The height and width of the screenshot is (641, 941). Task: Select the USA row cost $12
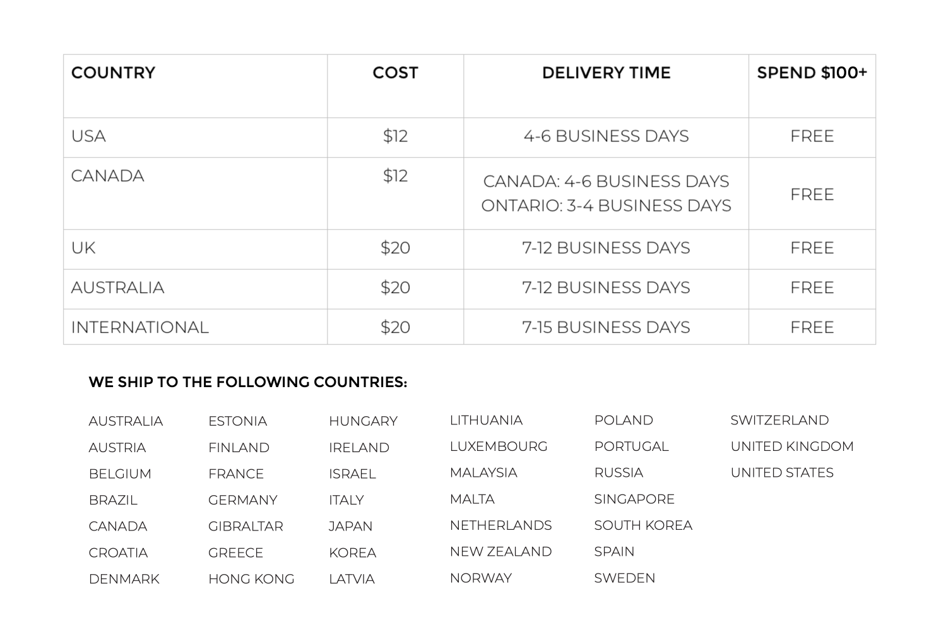point(395,136)
